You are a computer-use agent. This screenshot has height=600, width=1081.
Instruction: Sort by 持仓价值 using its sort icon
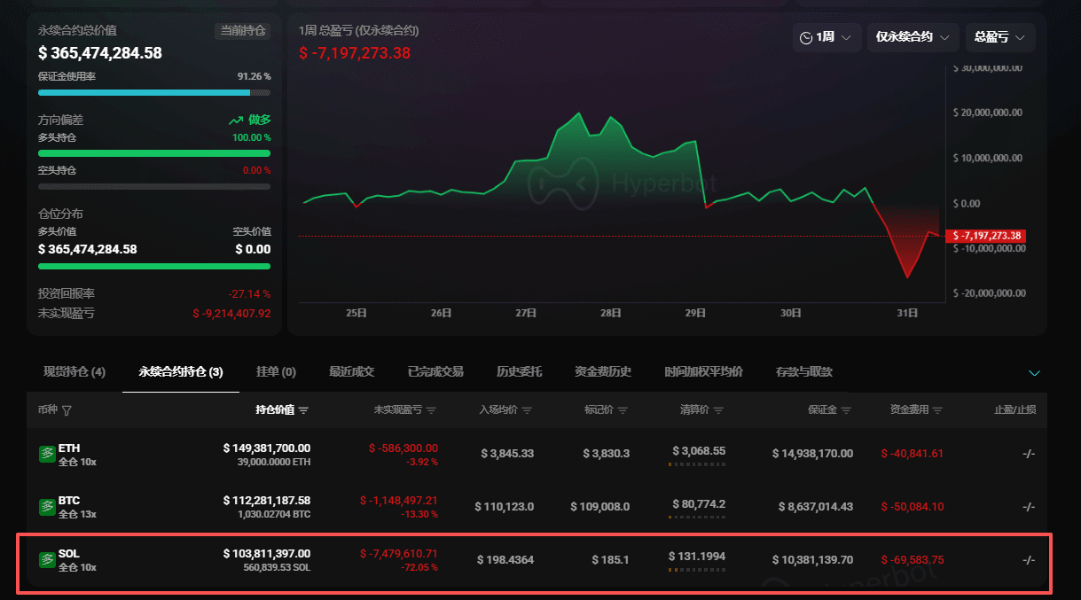point(303,410)
